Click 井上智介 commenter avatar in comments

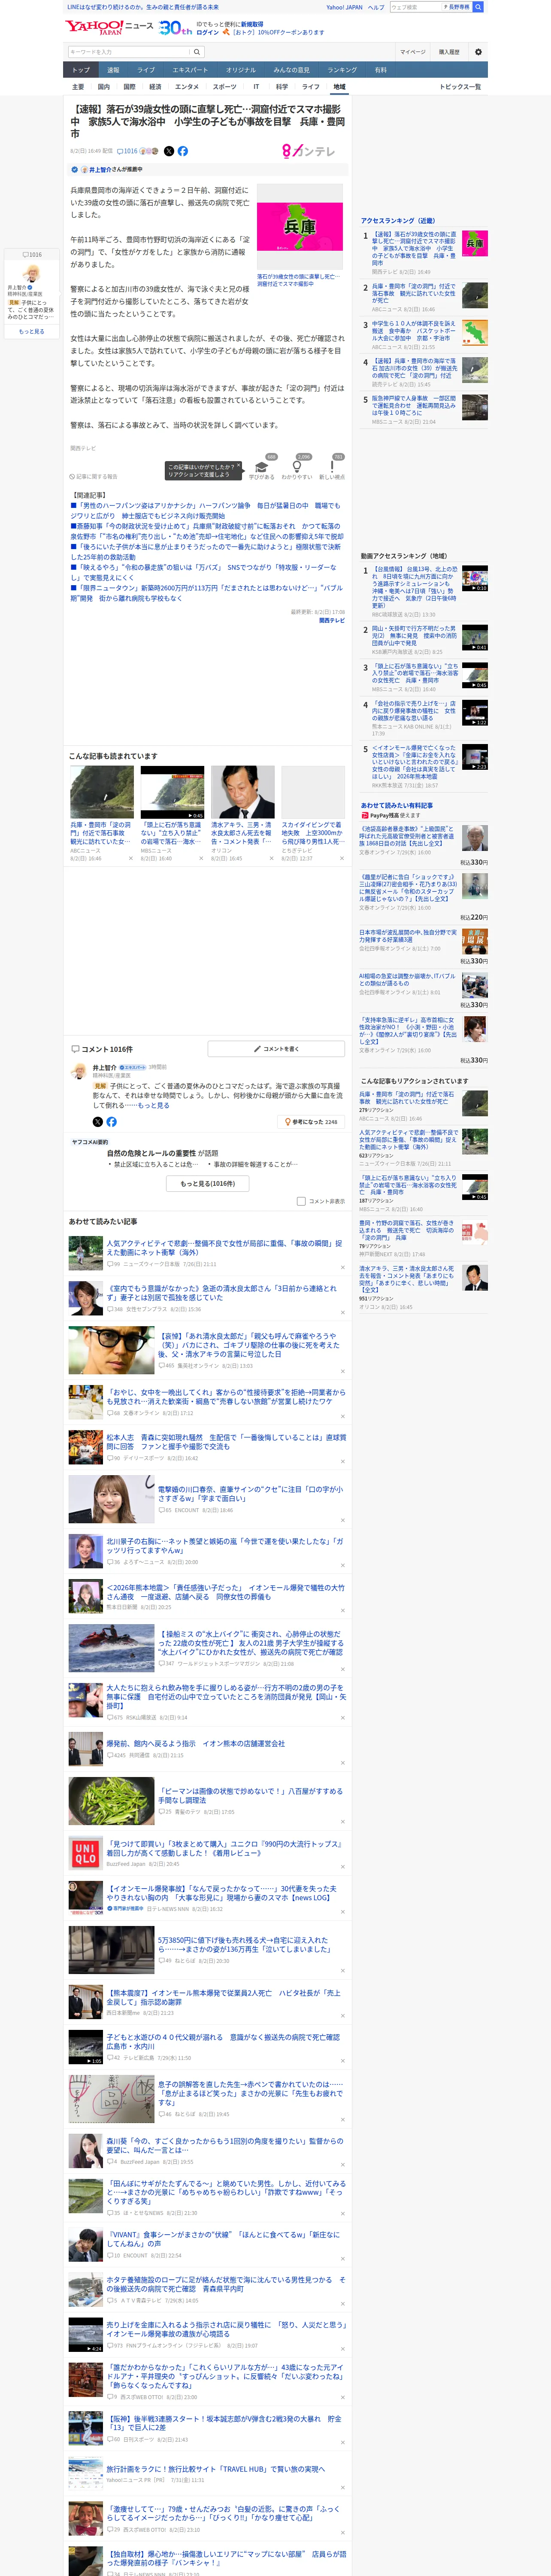78,1071
